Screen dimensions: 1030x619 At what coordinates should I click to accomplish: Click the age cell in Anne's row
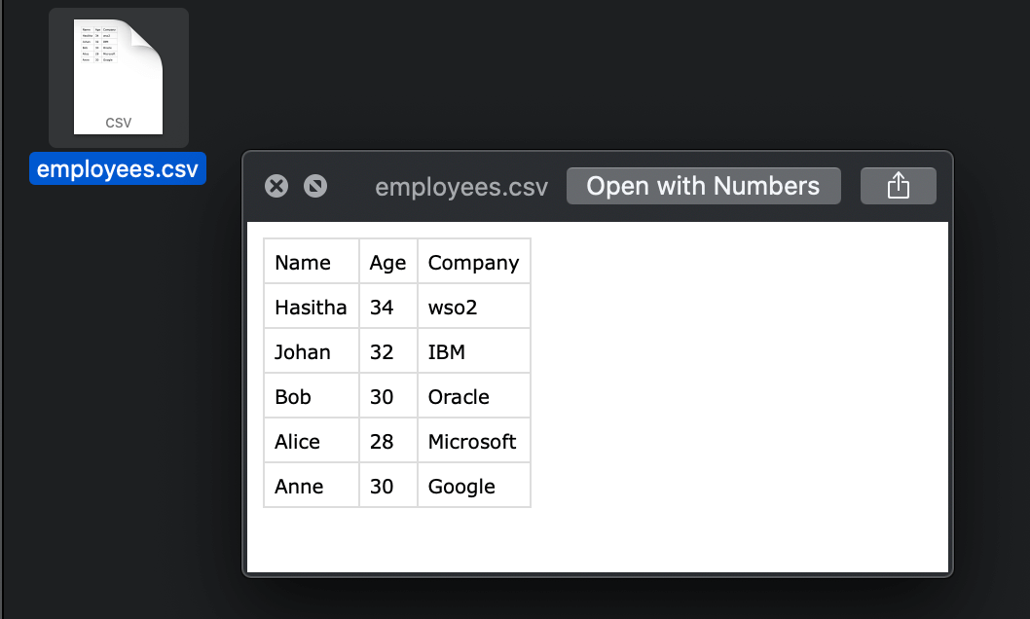[x=388, y=485]
